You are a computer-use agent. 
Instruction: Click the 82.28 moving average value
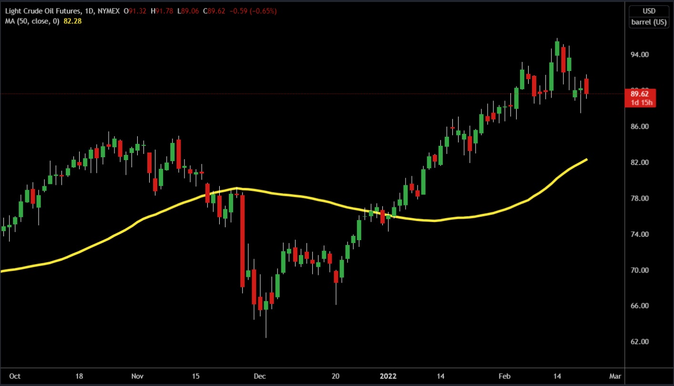pos(71,21)
